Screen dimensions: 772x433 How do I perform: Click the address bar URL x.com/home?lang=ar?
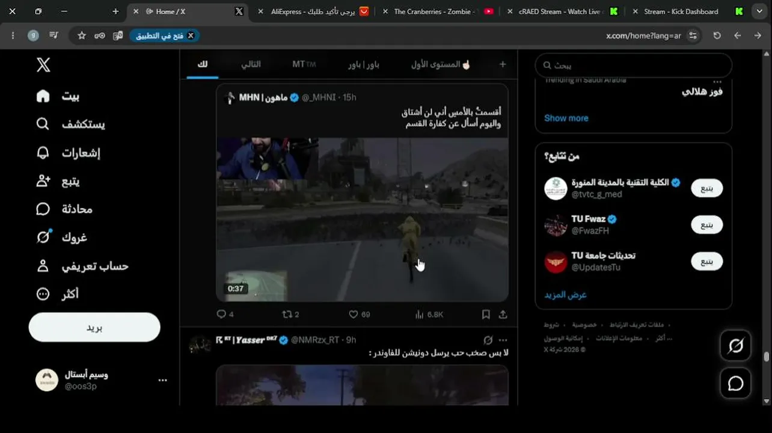click(x=643, y=35)
